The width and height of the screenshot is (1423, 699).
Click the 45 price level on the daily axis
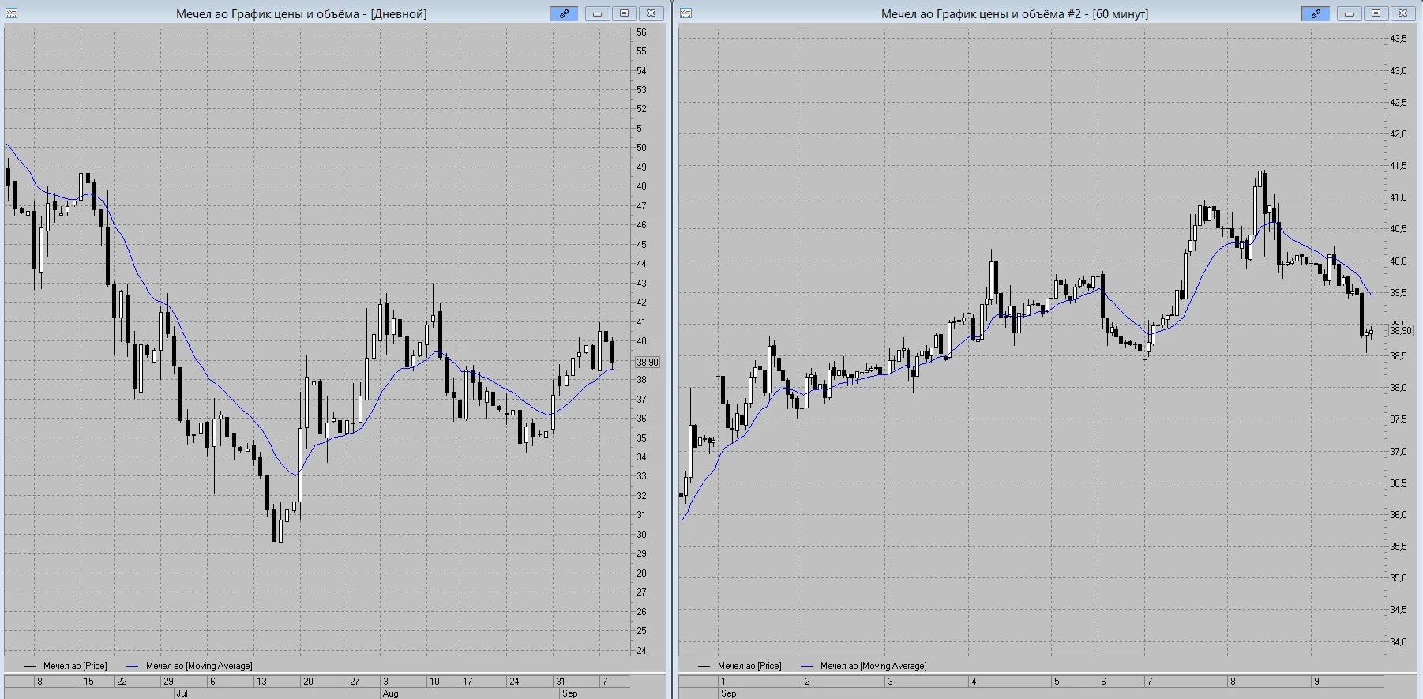click(x=641, y=245)
